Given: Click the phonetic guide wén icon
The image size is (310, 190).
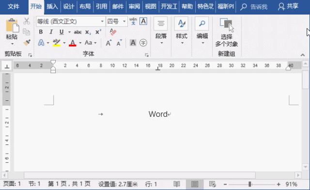Looking at the screenshot, I should [133, 21].
